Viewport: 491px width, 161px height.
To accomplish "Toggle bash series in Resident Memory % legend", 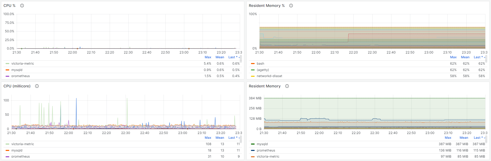I will (x=260, y=64).
